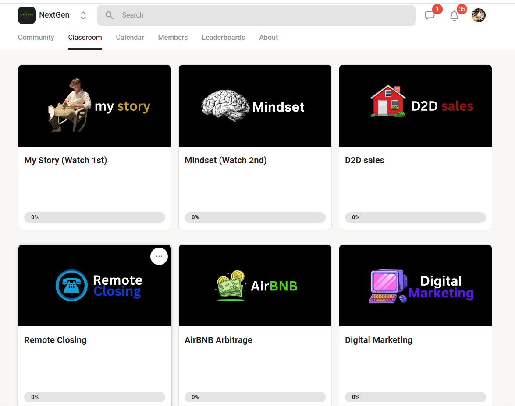This screenshot has width=515, height=406.
Task: Open the my story course thumbnail
Action: [x=95, y=105]
